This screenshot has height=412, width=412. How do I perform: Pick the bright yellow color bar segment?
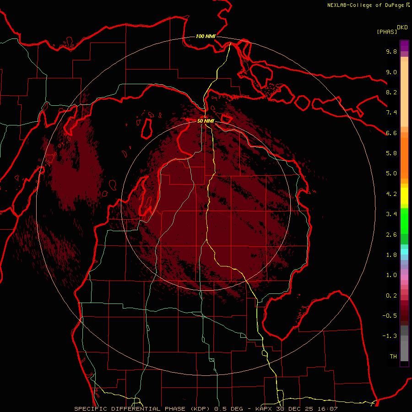point(404,196)
